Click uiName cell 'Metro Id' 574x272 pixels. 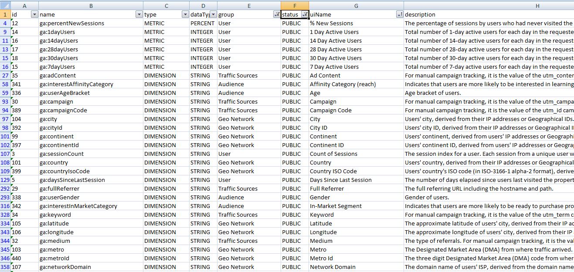point(356,258)
